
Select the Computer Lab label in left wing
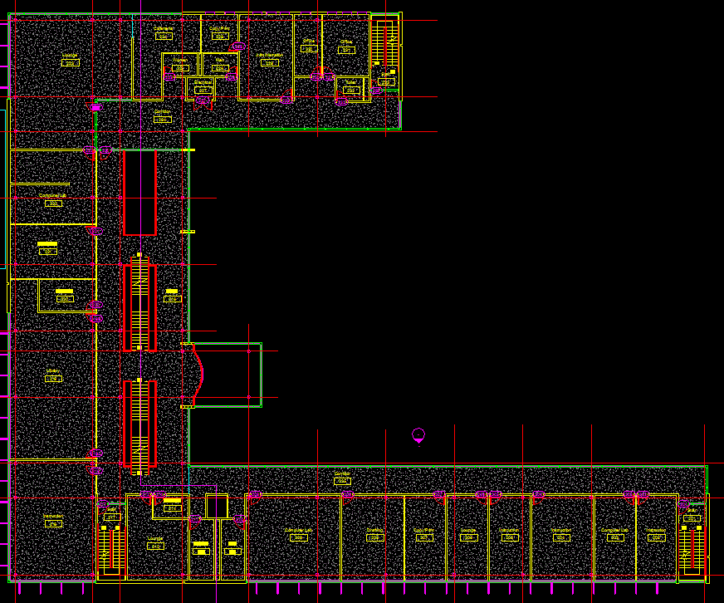click(53, 196)
